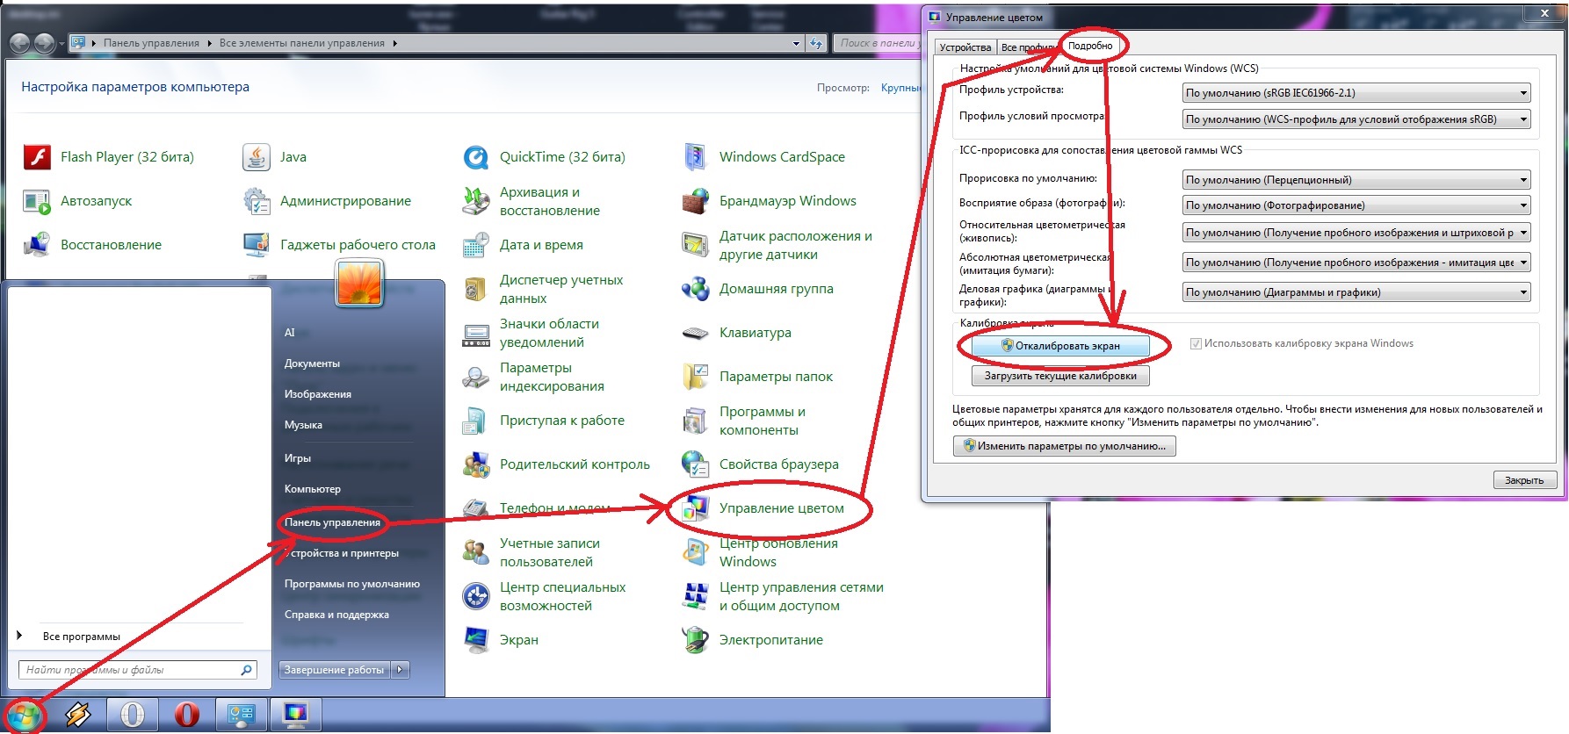Open the address bar history dropdown
The height and width of the screenshot is (734, 1569).
(796, 43)
